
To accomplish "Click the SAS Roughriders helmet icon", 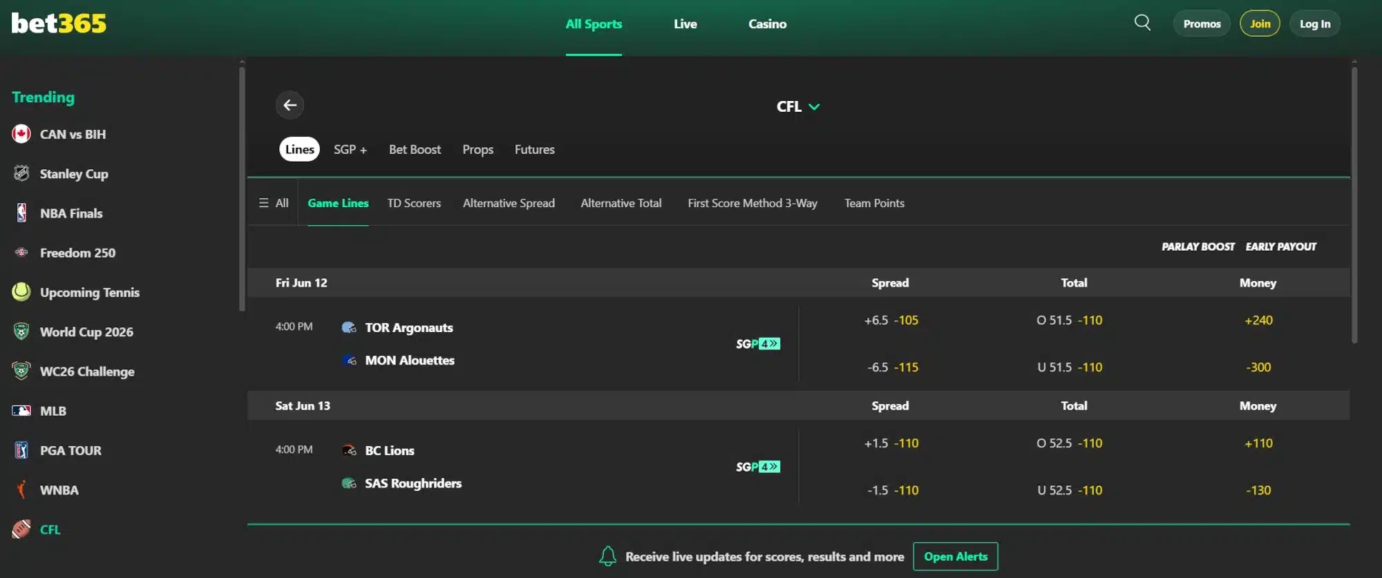I will click(x=349, y=483).
